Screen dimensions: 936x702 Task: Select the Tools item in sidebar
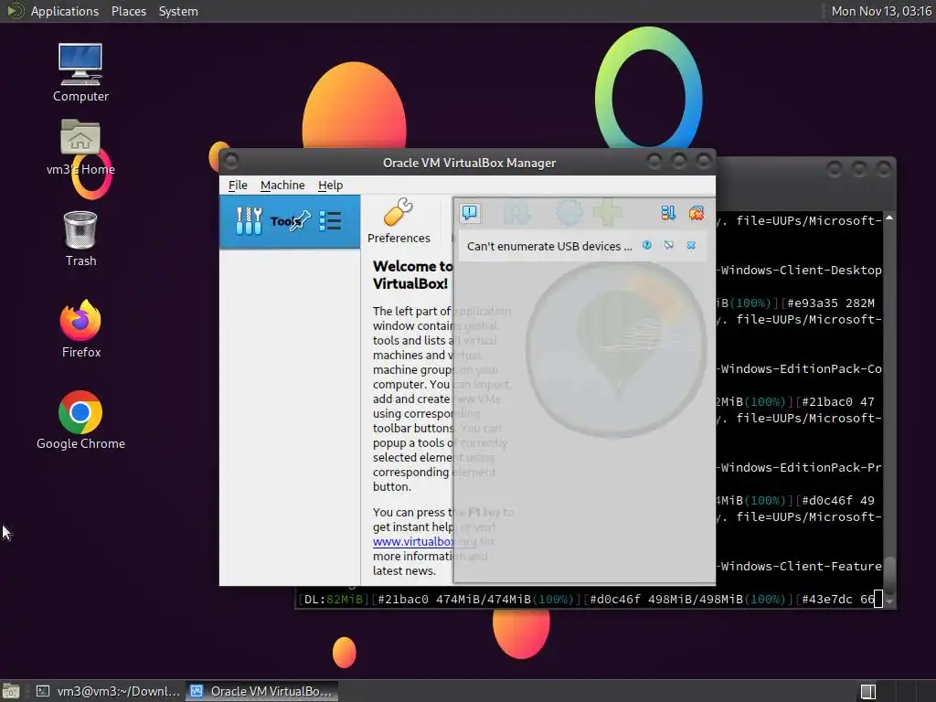290,221
